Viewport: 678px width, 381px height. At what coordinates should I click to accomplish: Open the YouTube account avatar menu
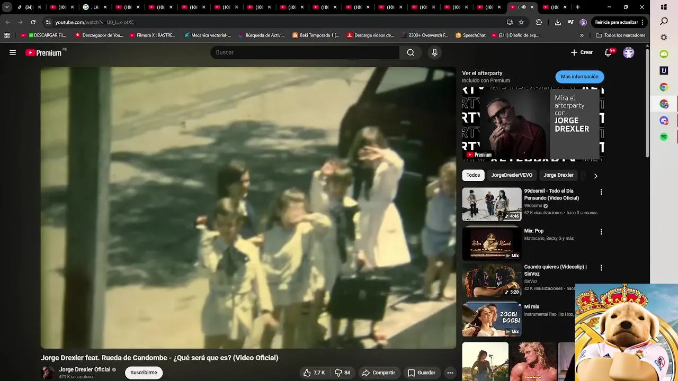tap(629, 52)
